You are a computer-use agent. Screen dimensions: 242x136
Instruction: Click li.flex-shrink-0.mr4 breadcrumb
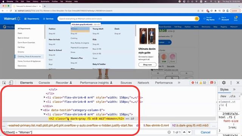[156, 125]
